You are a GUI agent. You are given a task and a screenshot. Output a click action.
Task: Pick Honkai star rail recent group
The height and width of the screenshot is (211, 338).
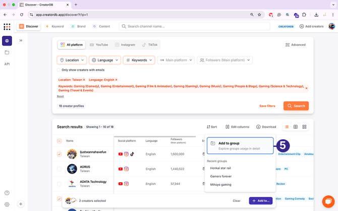(220, 168)
